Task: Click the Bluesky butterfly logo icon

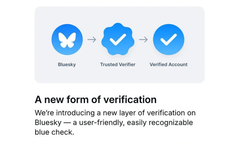Action: click(67, 40)
